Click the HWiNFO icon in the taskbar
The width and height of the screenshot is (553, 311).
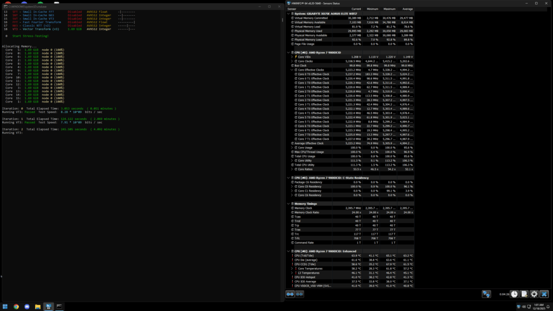(48, 307)
